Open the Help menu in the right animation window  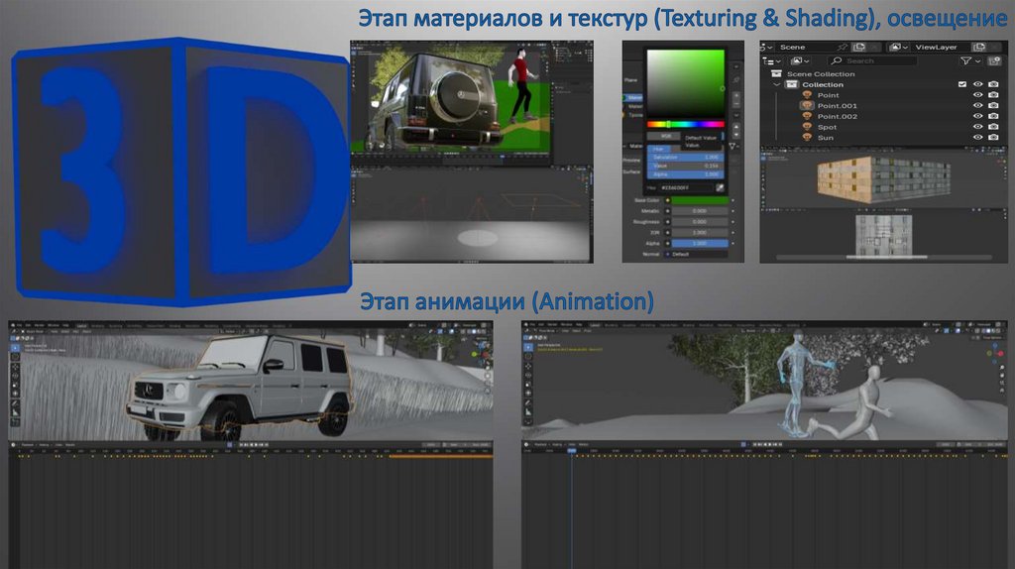579,325
